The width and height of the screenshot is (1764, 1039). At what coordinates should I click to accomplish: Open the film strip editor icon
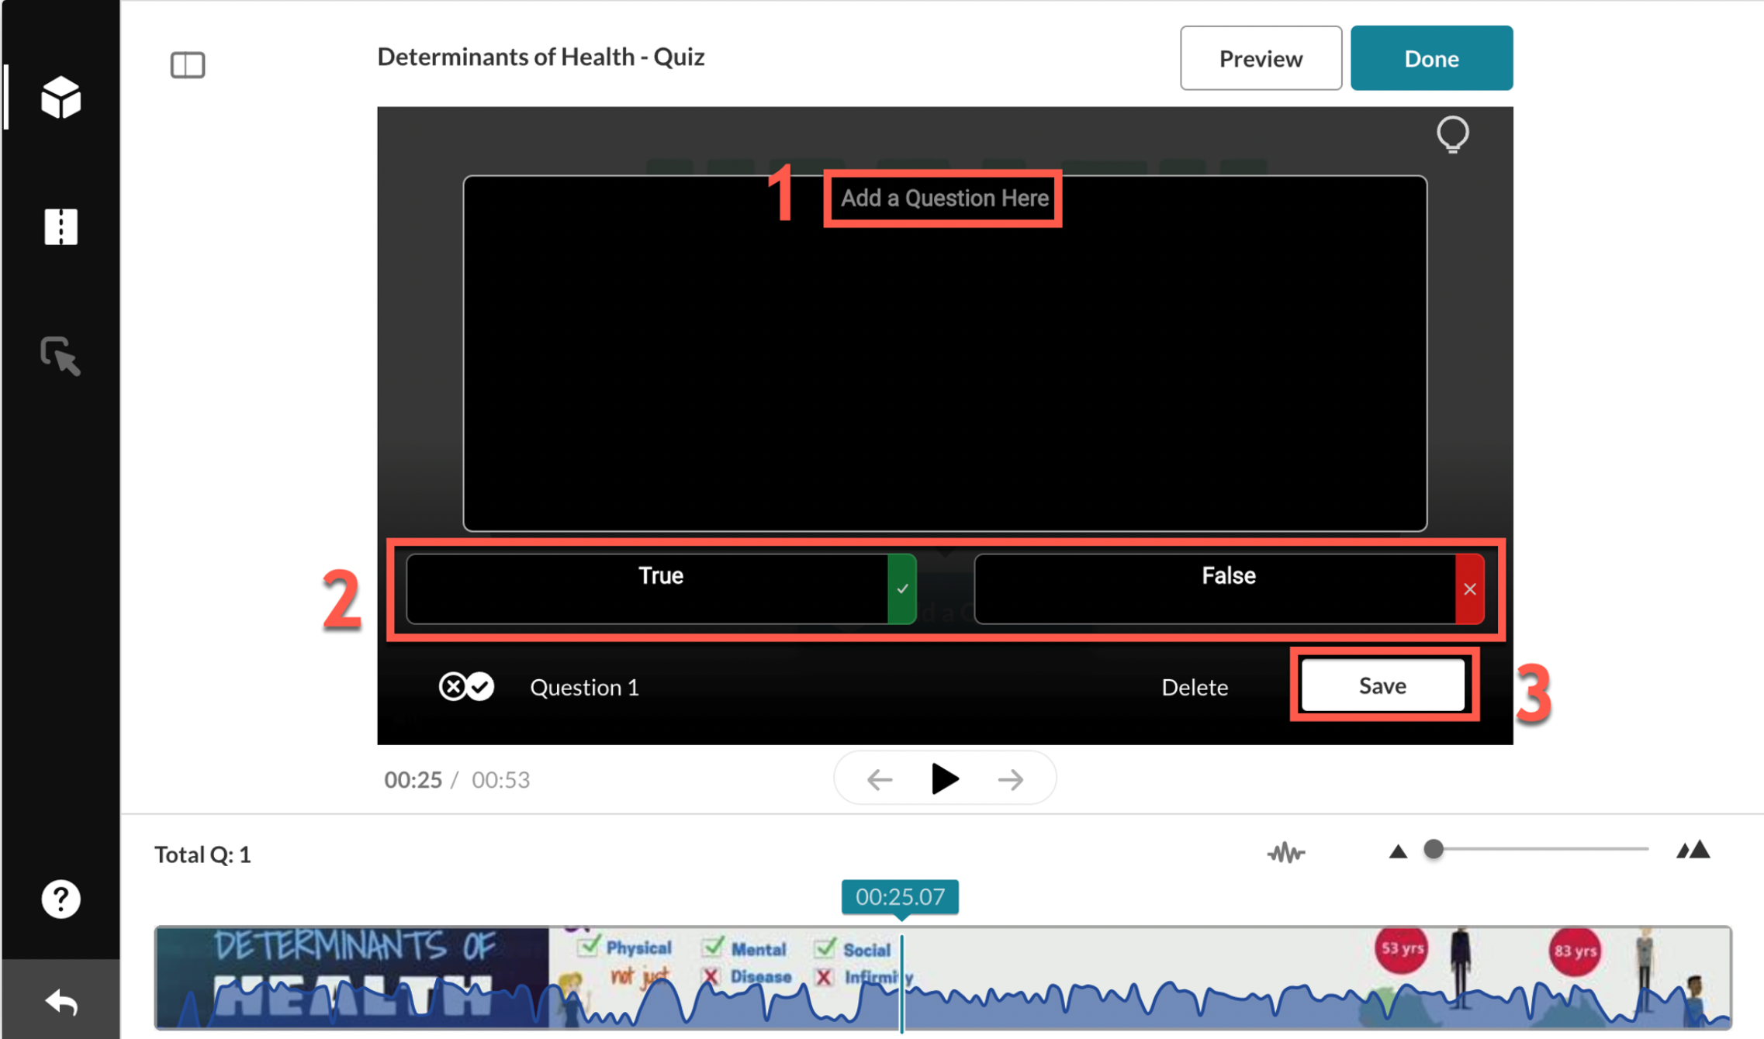pyautogui.click(x=61, y=227)
